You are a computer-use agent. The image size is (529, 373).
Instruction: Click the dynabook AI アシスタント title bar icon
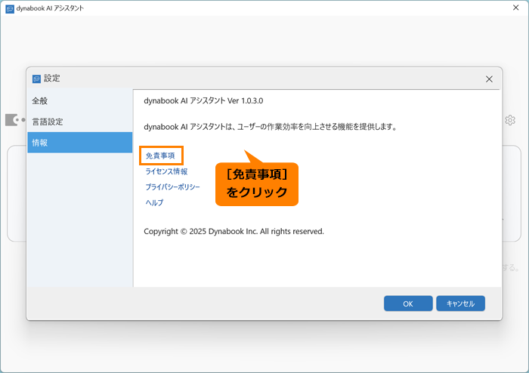click(x=10, y=9)
